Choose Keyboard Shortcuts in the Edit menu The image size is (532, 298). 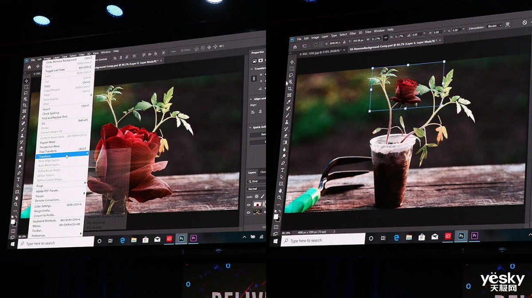[45, 220]
